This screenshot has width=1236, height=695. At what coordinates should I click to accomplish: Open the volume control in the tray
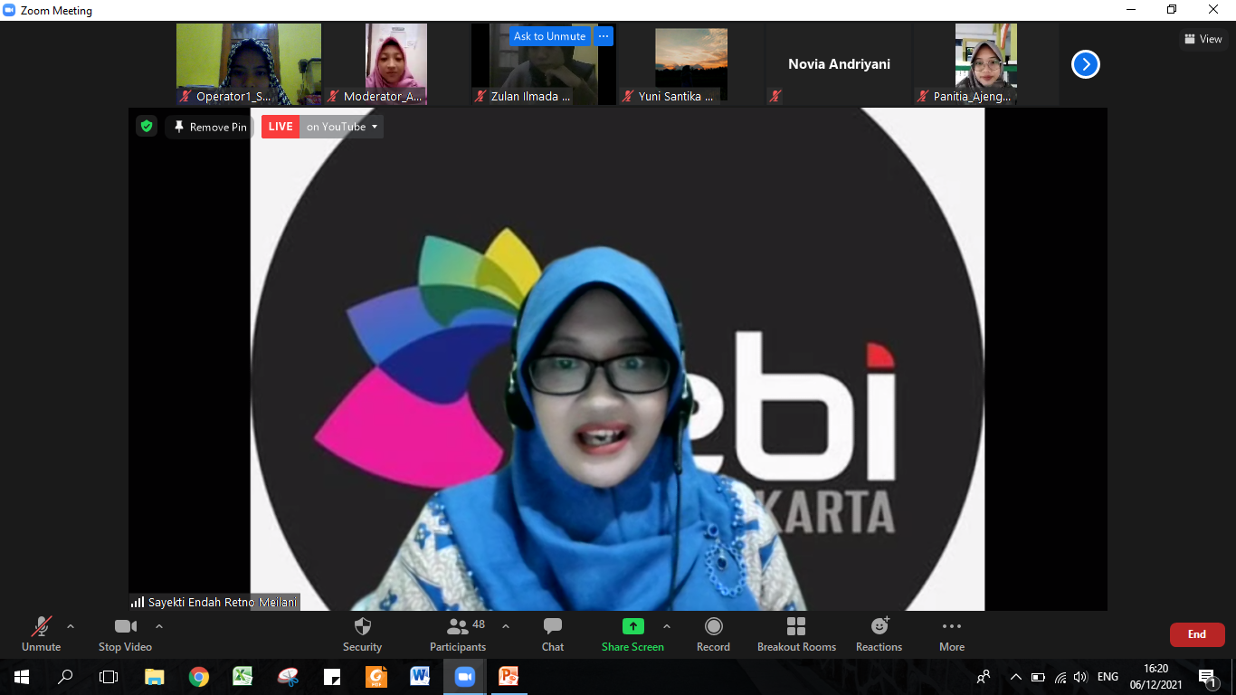pos(1080,677)
